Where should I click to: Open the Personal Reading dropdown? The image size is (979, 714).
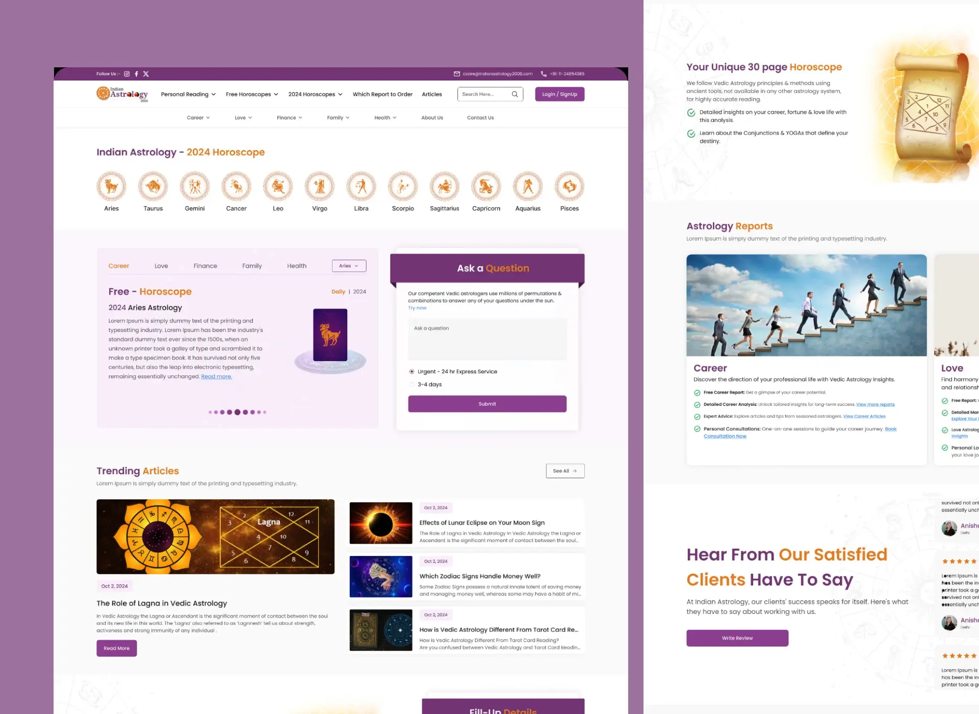[x=188, y=94]
